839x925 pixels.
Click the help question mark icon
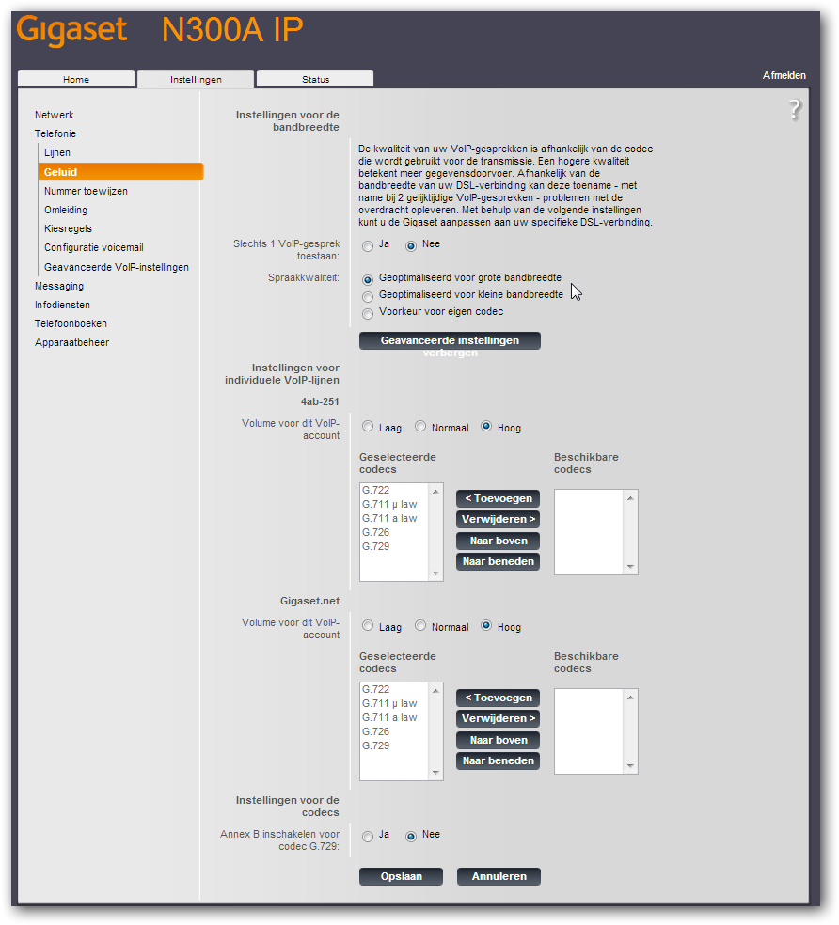(795, 110)
